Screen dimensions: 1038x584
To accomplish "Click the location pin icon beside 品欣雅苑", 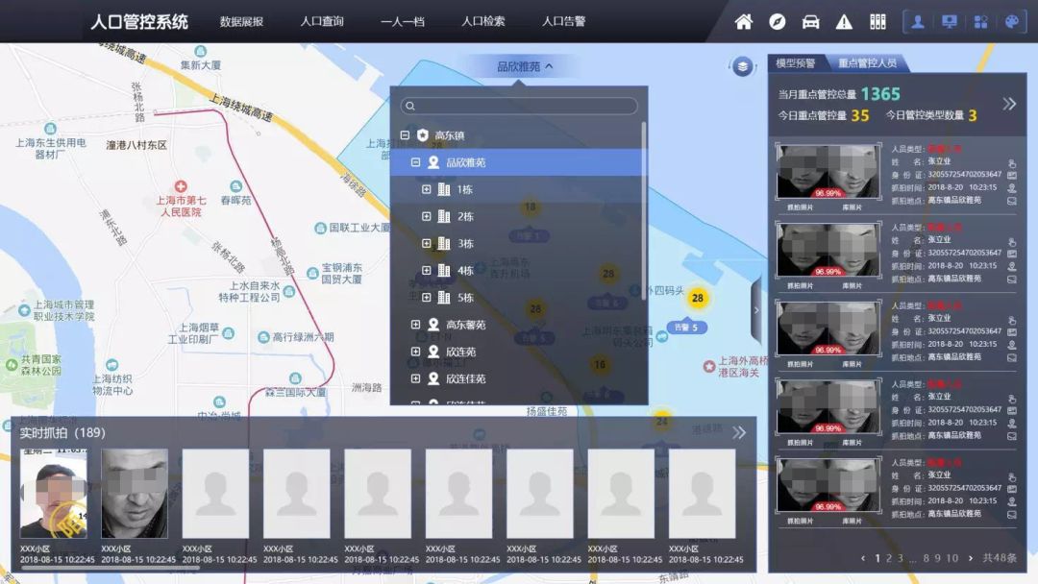I will tap(433, 162).
